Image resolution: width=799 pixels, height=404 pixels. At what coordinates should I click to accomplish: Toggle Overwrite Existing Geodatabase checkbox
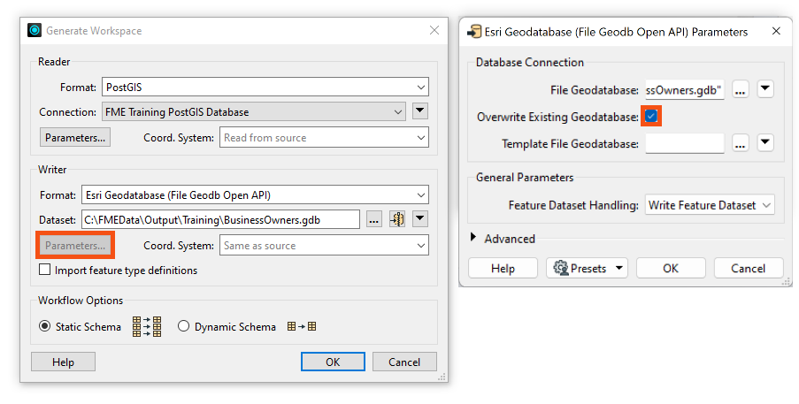pyautogui.click(x=650, y=117)
